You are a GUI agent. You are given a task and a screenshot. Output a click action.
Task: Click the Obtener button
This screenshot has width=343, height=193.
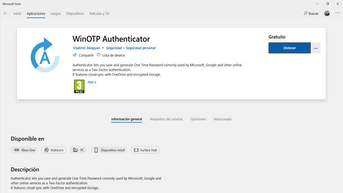point(290,48)
